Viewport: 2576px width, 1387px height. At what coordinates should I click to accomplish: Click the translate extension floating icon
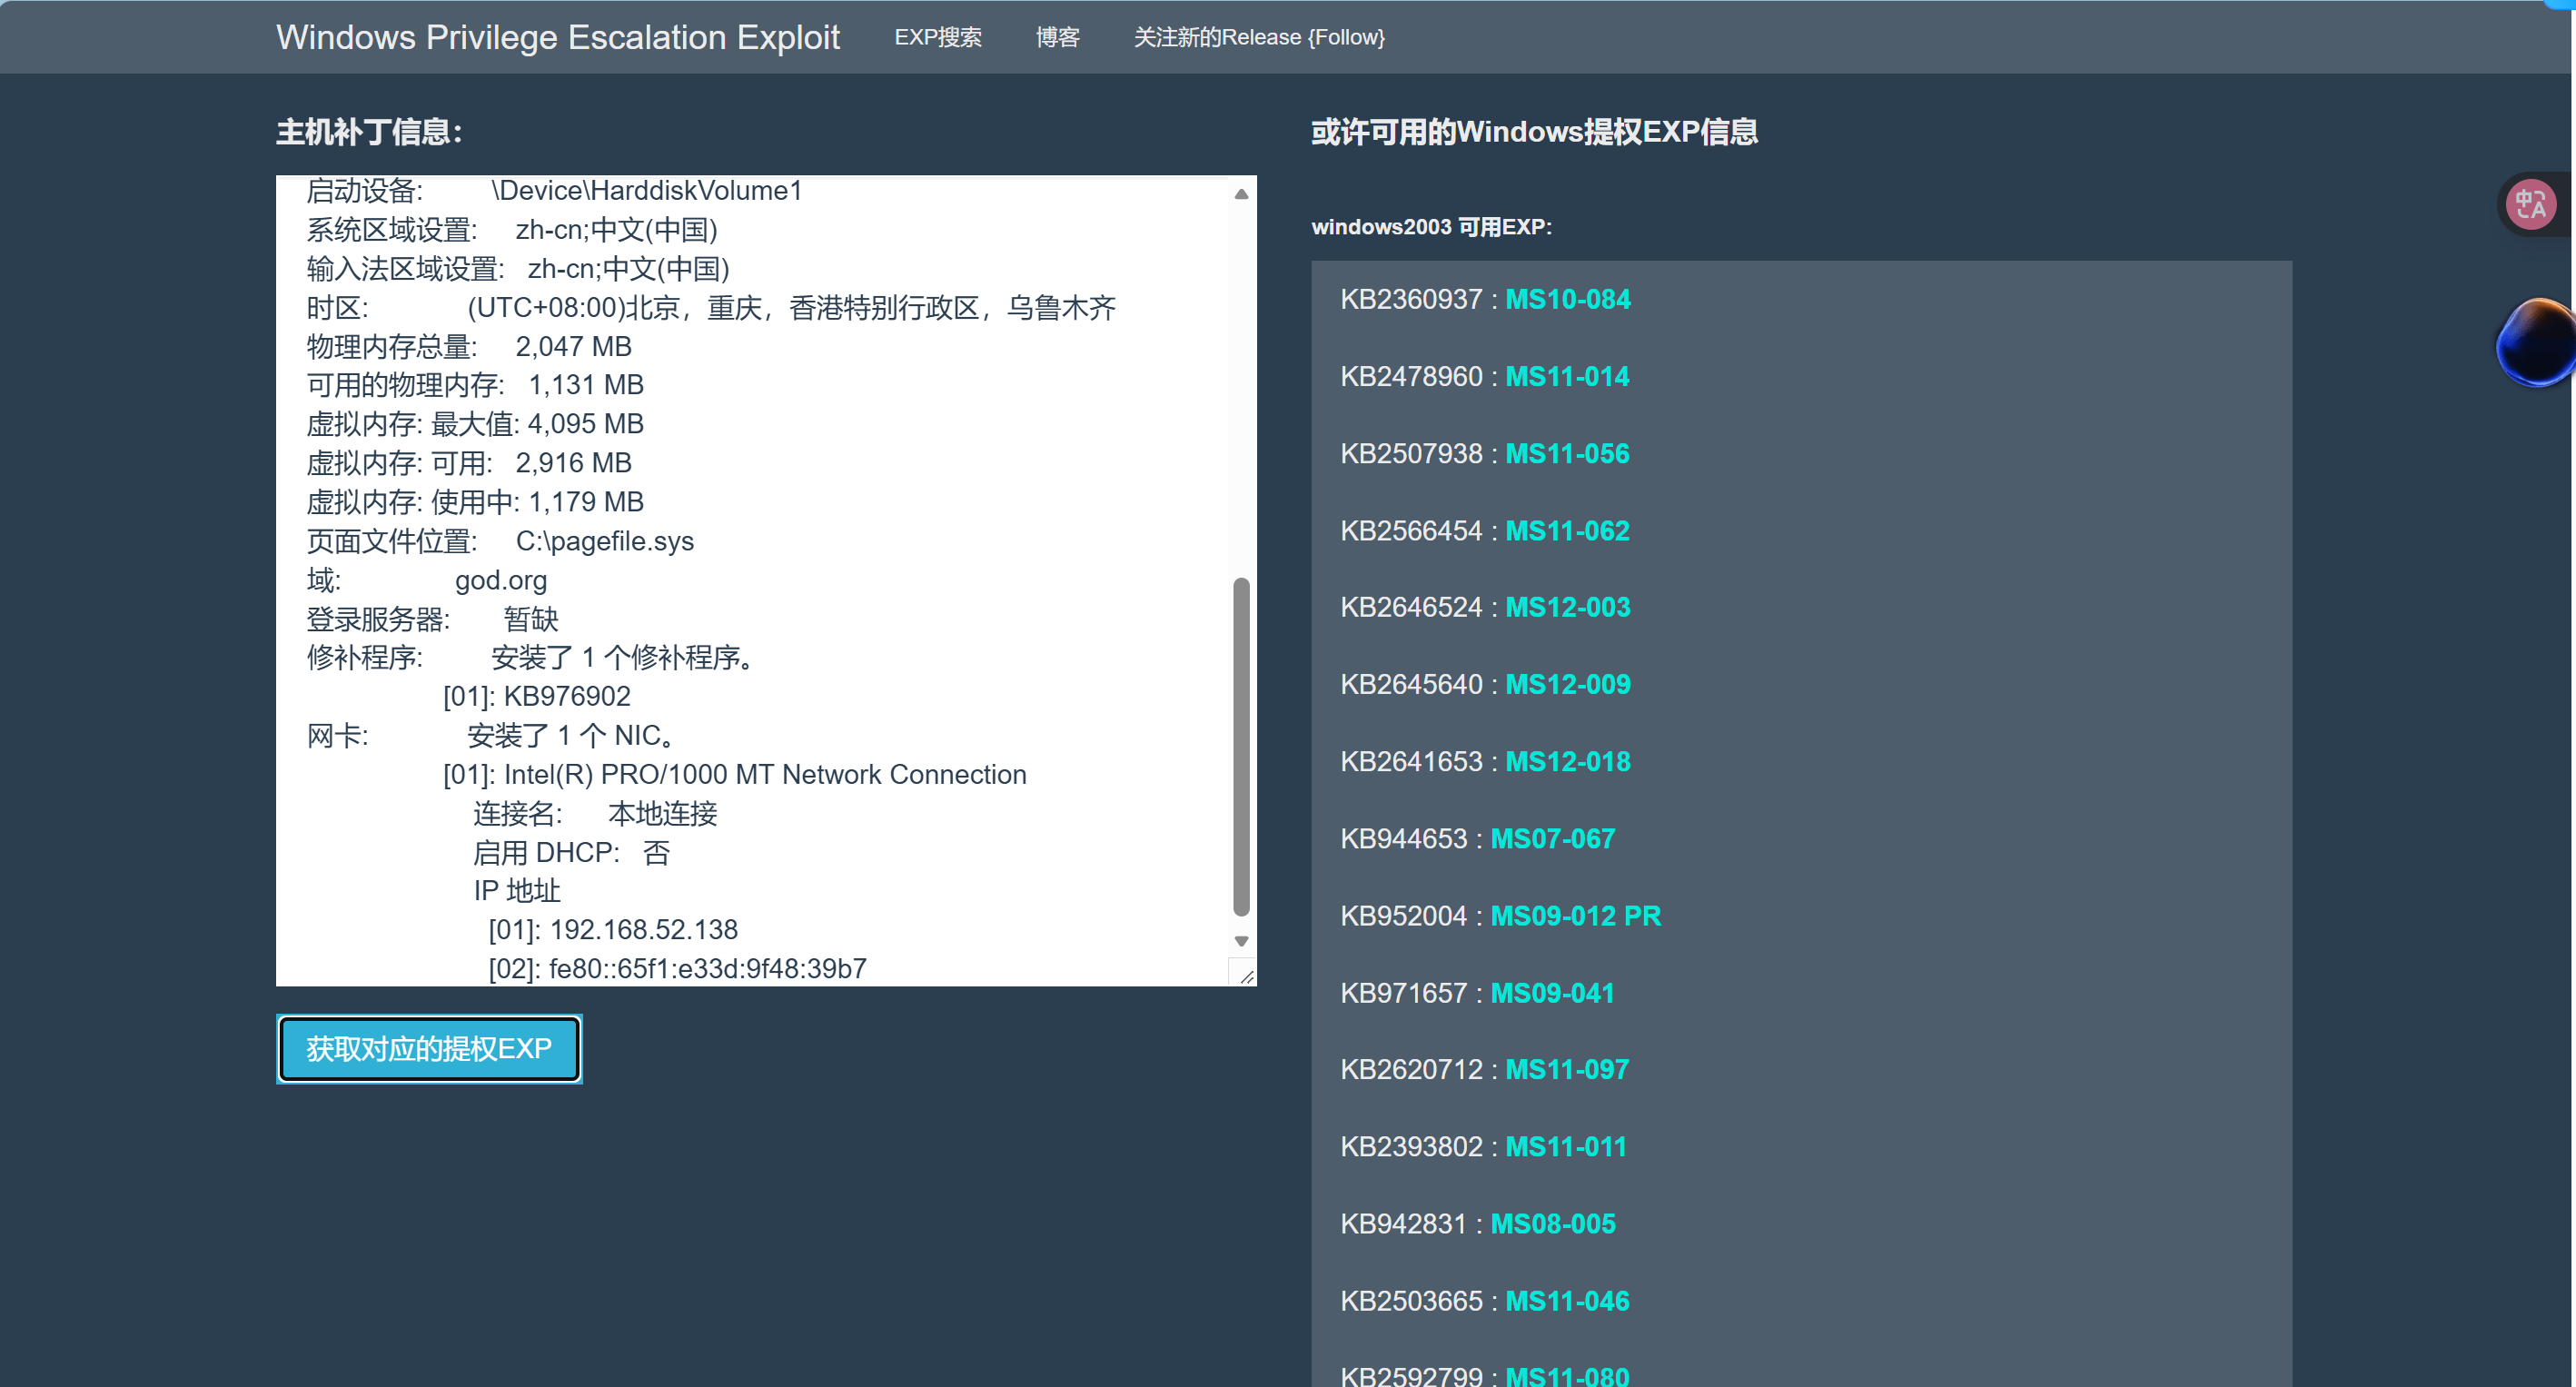(2530, 205)
